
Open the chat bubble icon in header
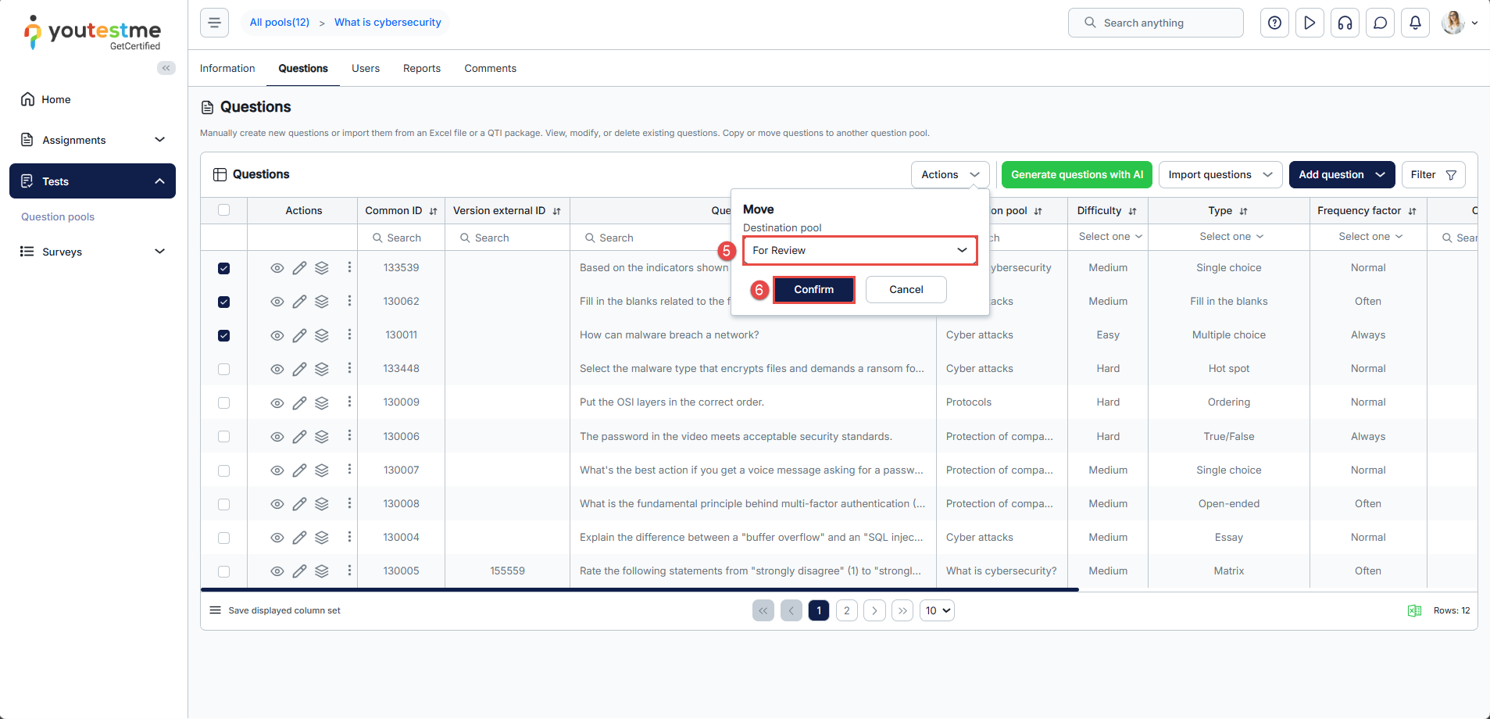click(1380, 23)
